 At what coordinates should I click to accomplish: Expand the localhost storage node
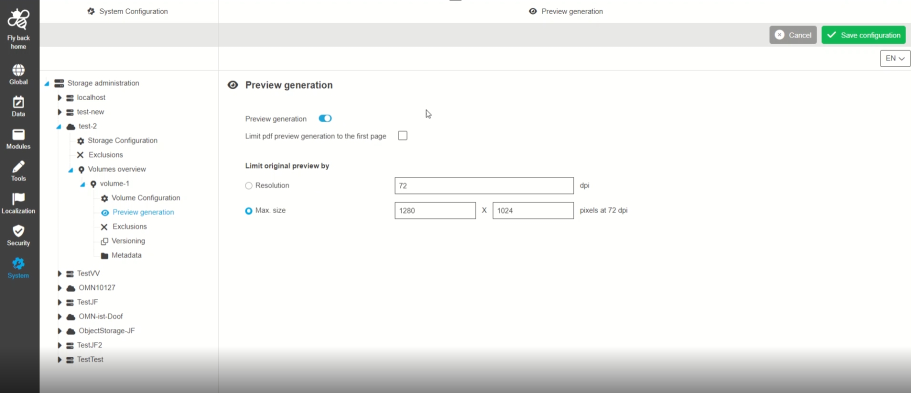(59, 98)
